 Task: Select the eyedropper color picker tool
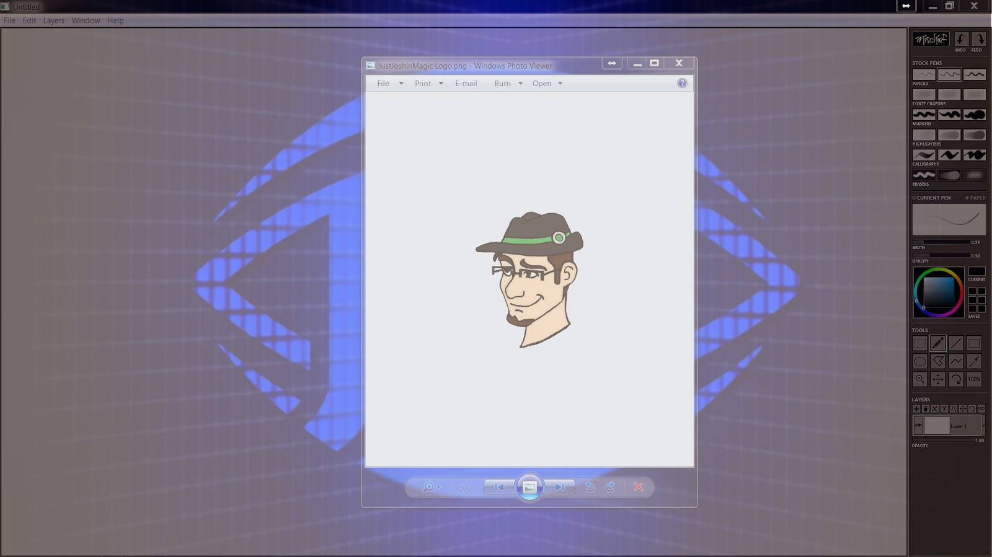click(x=974, y=361)
